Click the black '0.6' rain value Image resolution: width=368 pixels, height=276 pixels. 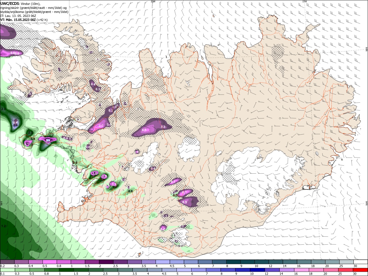click(130, 191)
